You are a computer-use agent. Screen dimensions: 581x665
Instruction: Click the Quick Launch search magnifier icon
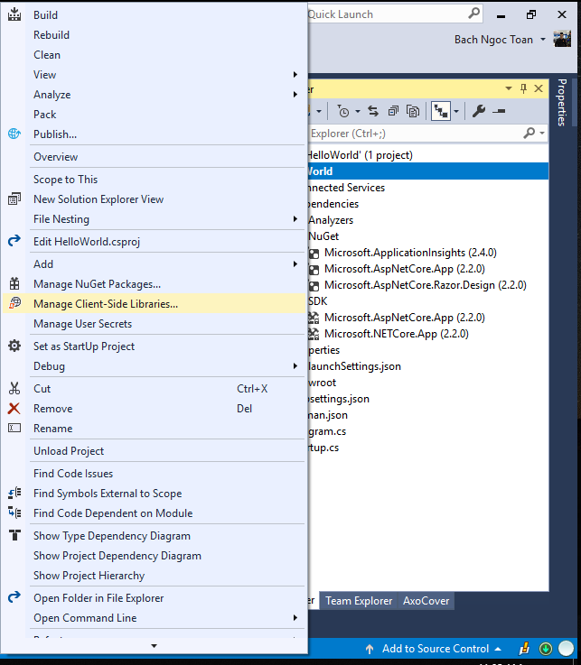point(474,14)
